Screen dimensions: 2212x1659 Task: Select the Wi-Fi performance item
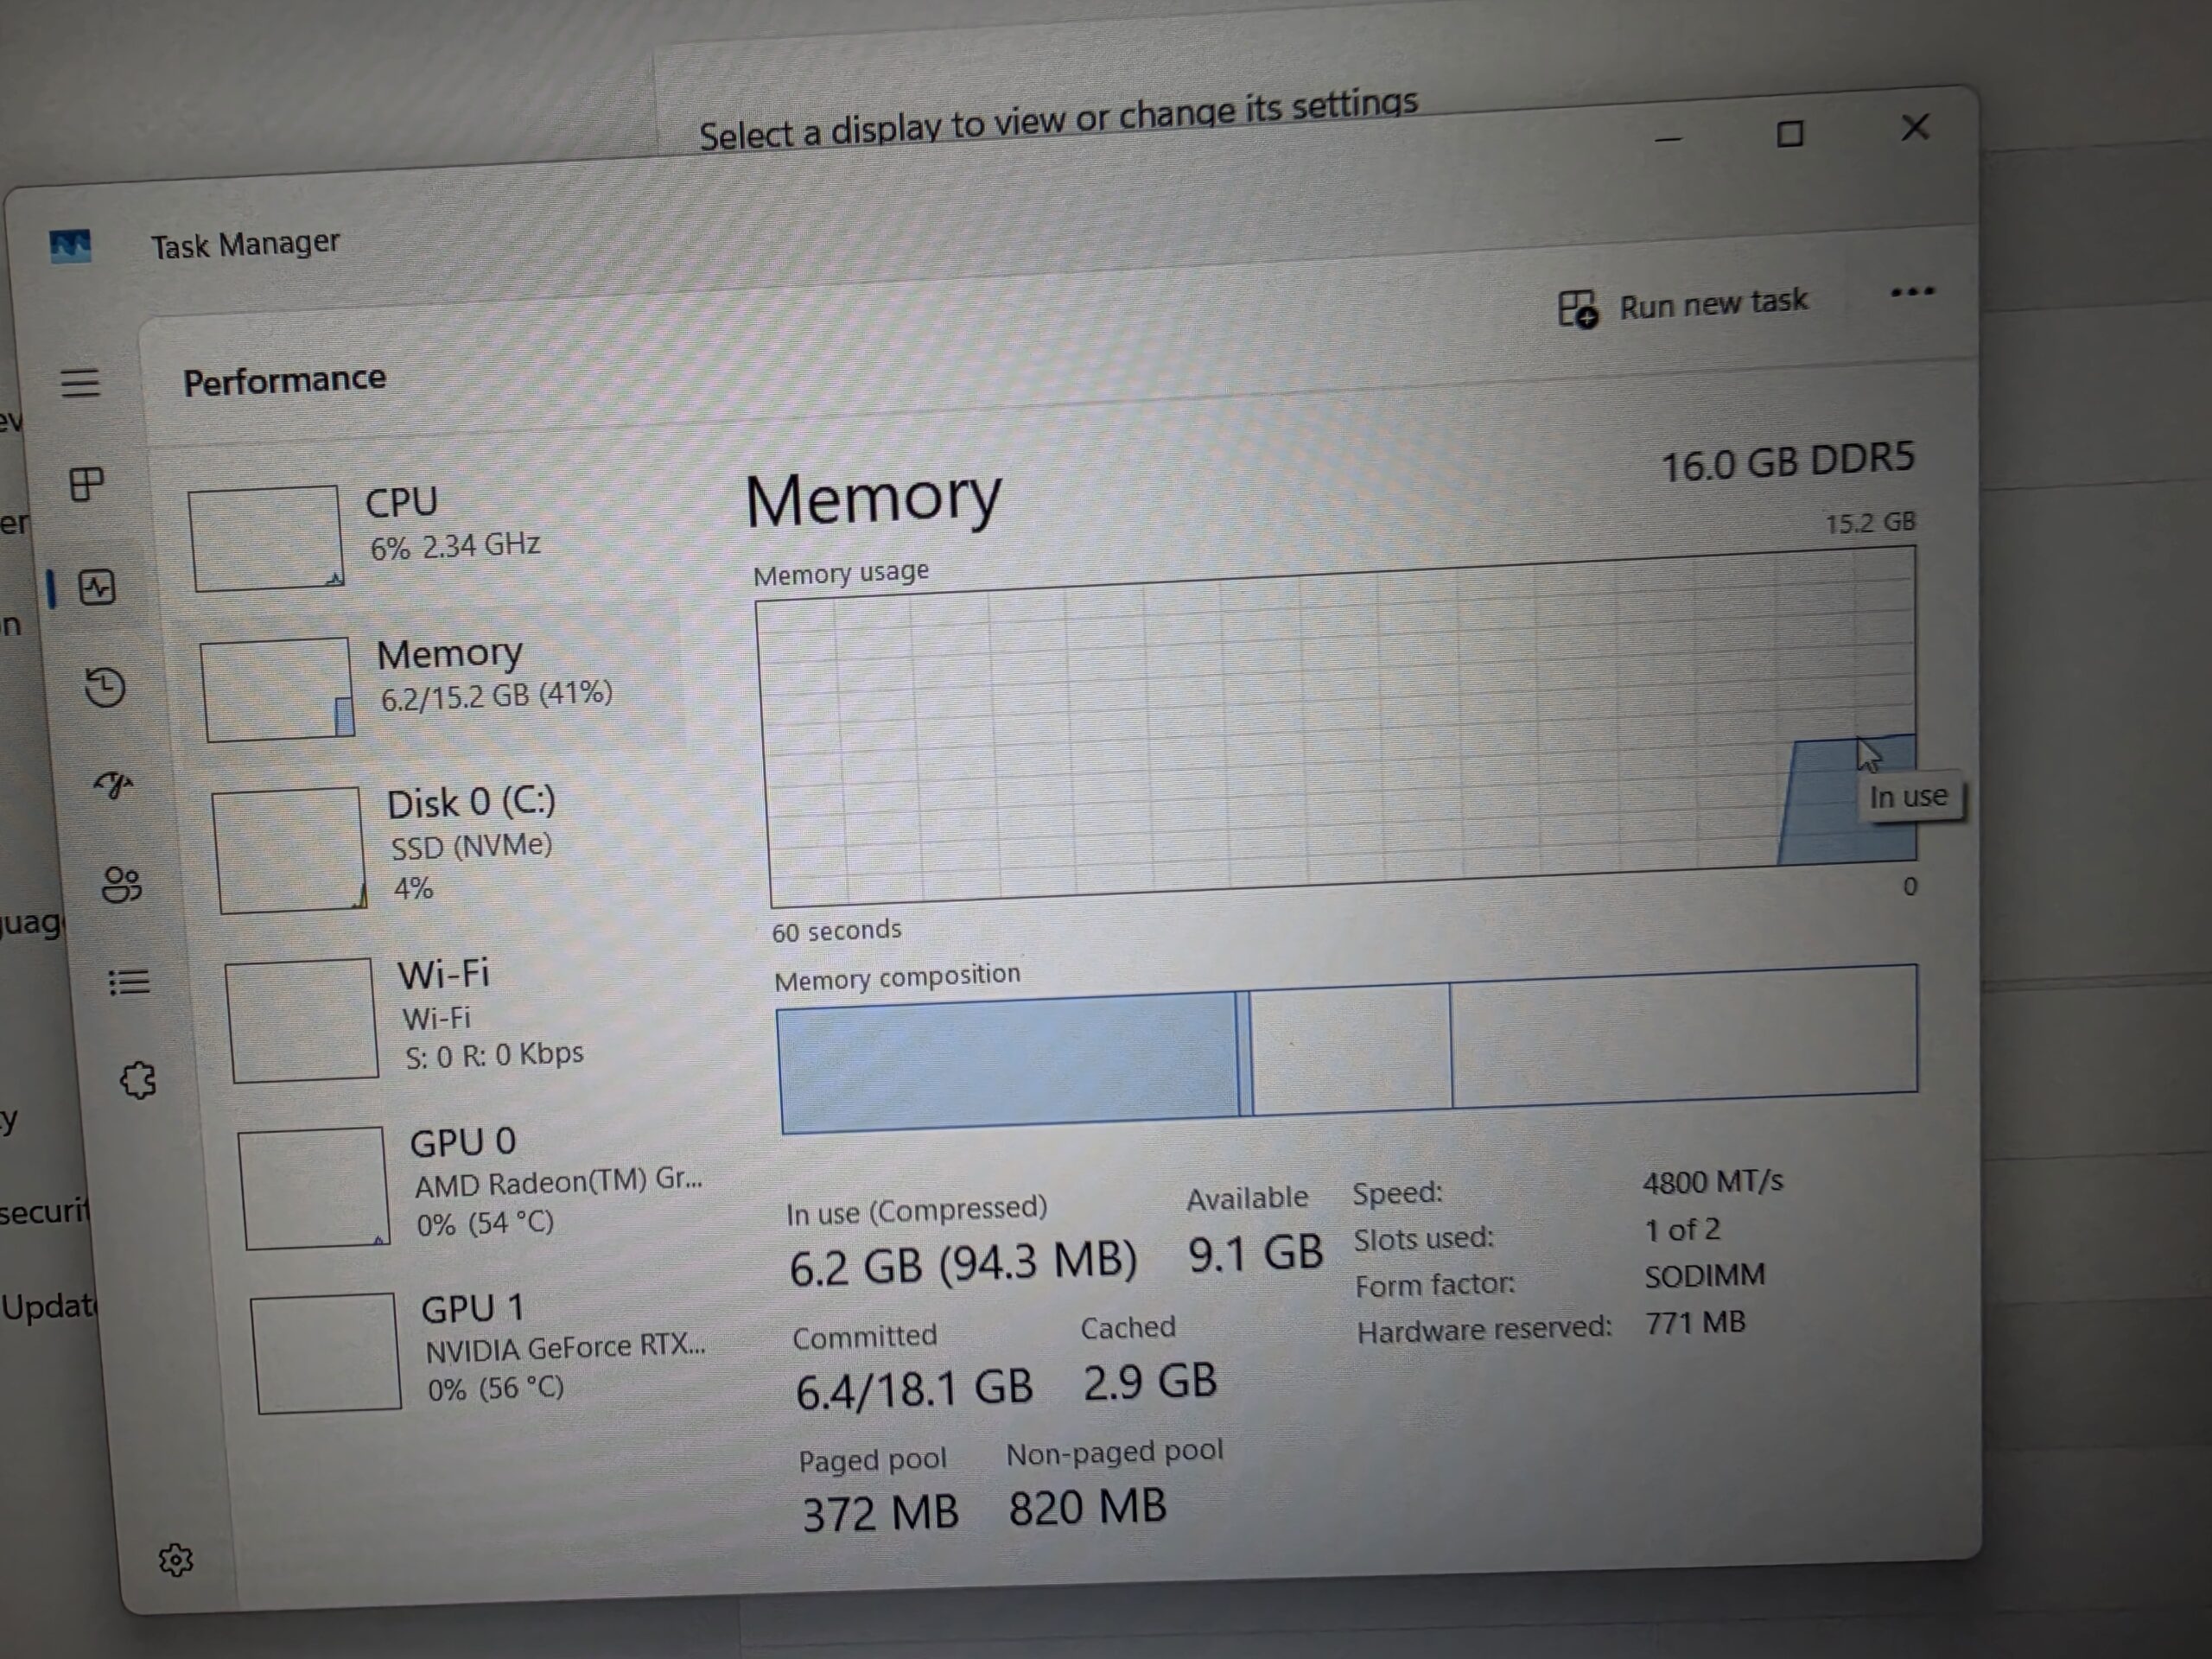(x=457, y=1015)
